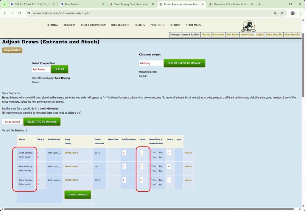Select upper No radio in Brett Sonntag row
Image resolution: width=305 pixels, height=211 pixels.
(158, 166)
